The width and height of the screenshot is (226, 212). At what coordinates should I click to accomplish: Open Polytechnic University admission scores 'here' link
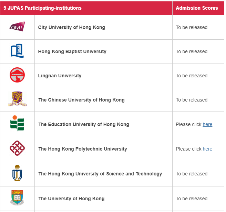pos(207,149)
